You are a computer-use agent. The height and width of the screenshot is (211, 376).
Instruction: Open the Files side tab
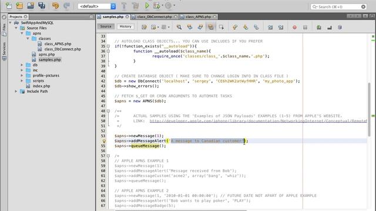pos(4,30)
